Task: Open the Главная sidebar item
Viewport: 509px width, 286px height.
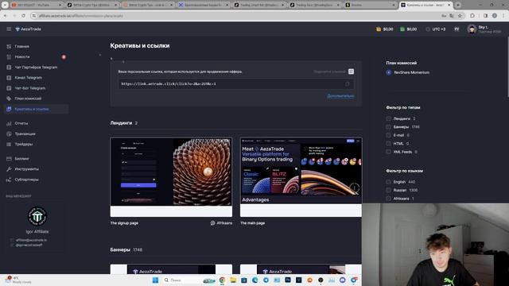Action: [21, 46]
